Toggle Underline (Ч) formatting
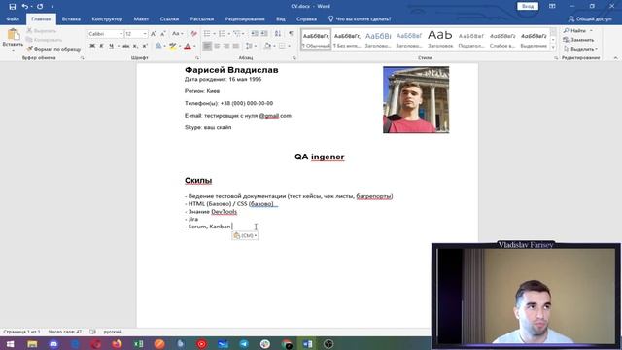Viewport: 622px width, 350px height. tap(111, 46)
